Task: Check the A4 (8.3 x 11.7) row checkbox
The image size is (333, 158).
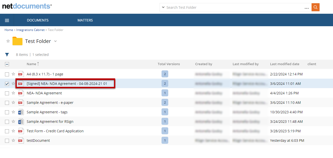Action: pyautogui.click(x=7, y=74)
